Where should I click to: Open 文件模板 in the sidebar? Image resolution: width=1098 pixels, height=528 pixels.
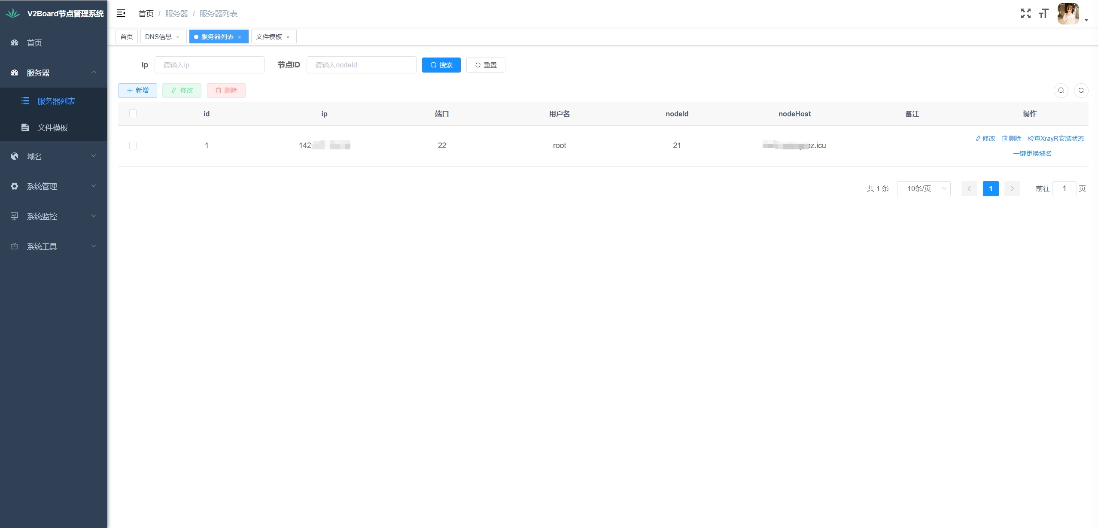tap(52, 127)
